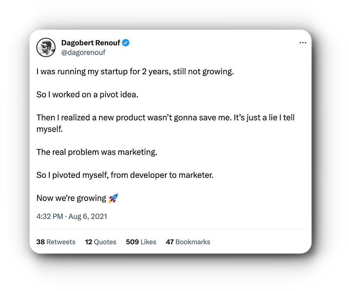View the 38 Retweets list

coord(56,242)
